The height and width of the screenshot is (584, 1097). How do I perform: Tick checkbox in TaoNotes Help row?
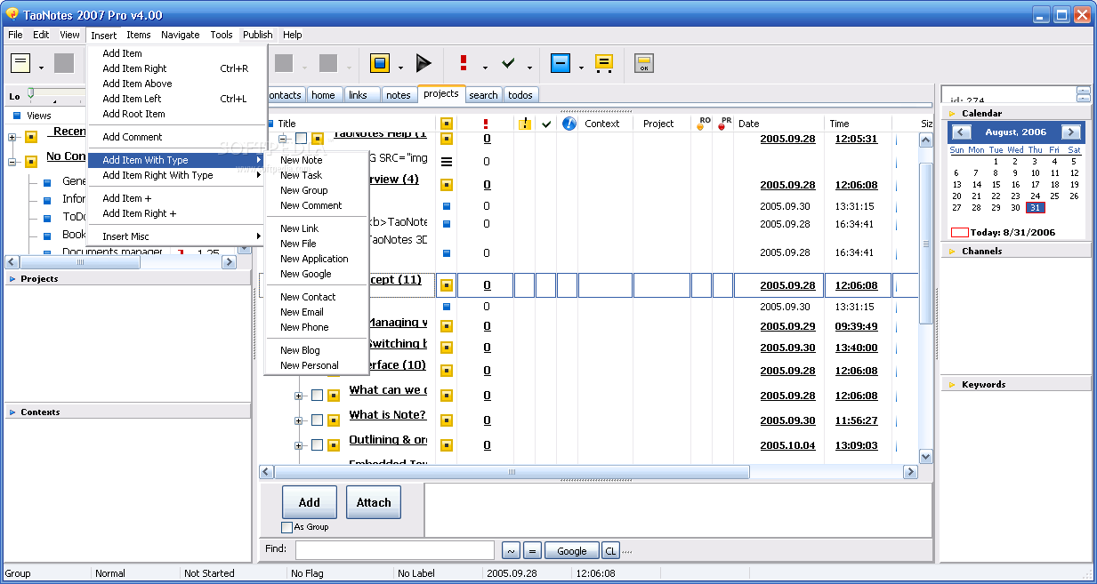click(x=301, y=139)
